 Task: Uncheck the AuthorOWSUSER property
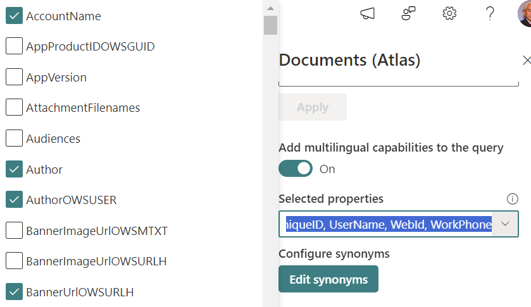point(15,200)
